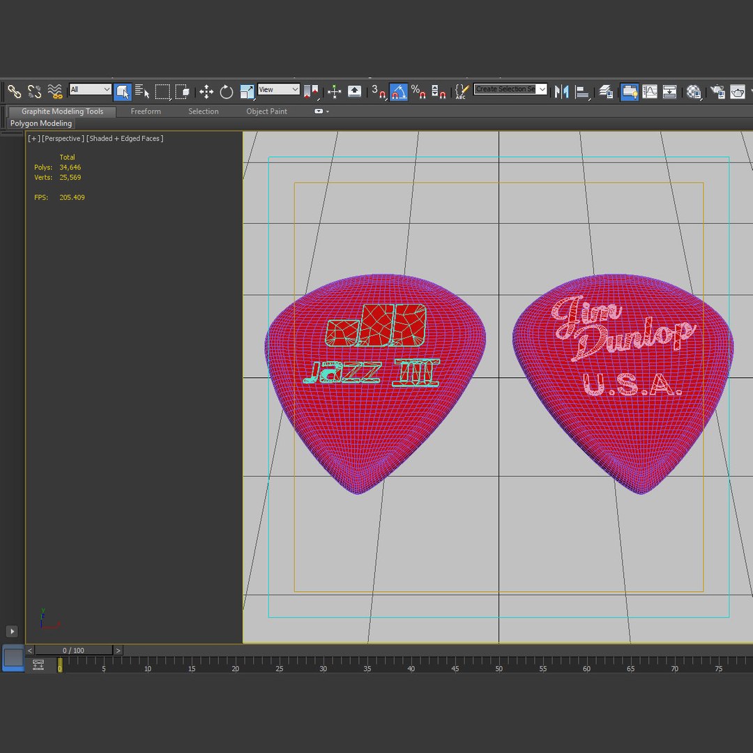Click the FPS value '205.409'

(72, 197)
